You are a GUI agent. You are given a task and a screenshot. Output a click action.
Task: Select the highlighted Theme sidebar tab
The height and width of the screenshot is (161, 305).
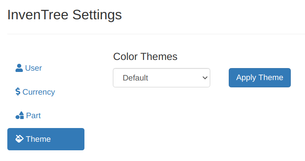coord(46,139)
